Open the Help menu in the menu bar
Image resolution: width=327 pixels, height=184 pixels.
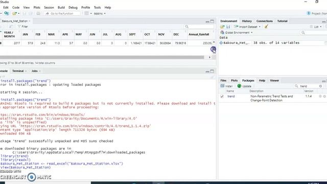point(108,7)
